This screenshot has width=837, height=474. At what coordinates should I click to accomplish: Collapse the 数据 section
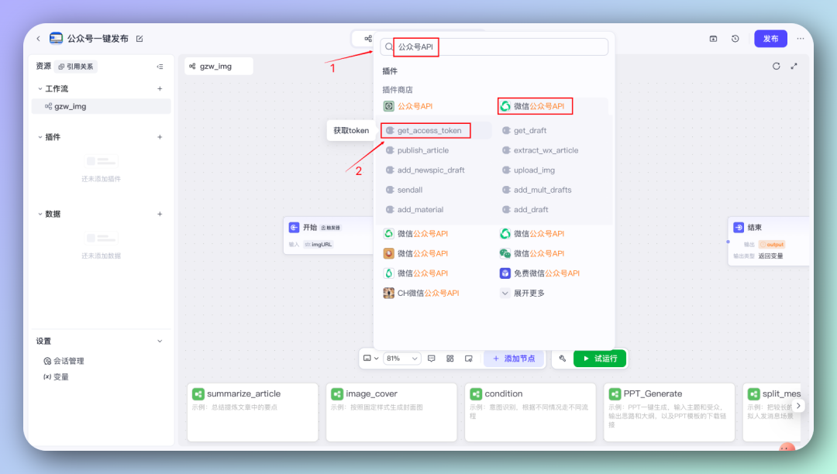[x=40, y=214]
